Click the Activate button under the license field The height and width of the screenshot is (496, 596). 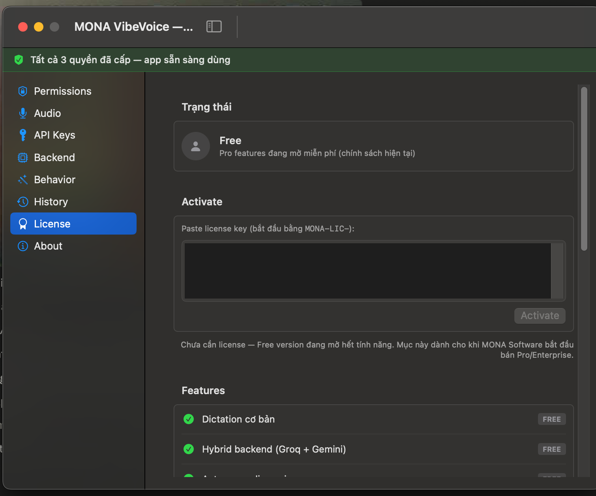(x=540, y=316)
